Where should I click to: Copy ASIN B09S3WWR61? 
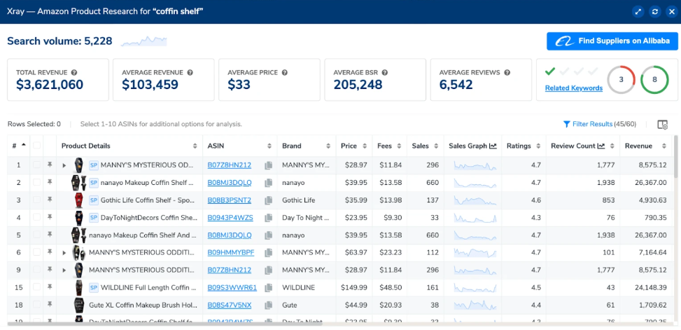pyautogui.click(x=268, y=287)
